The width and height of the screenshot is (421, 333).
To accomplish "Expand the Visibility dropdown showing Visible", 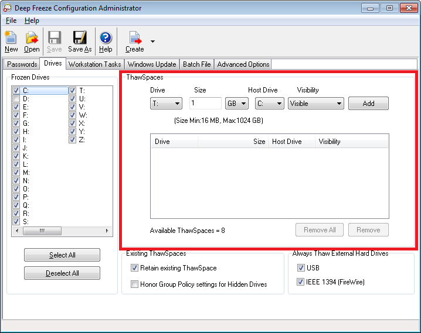I will 315,104.
